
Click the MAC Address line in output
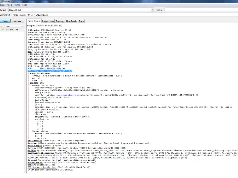57,141
